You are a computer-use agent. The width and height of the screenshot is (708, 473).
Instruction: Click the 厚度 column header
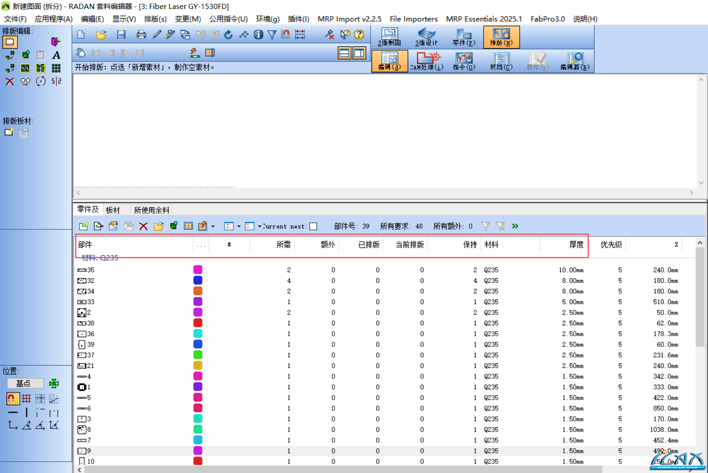pos(576,245)
